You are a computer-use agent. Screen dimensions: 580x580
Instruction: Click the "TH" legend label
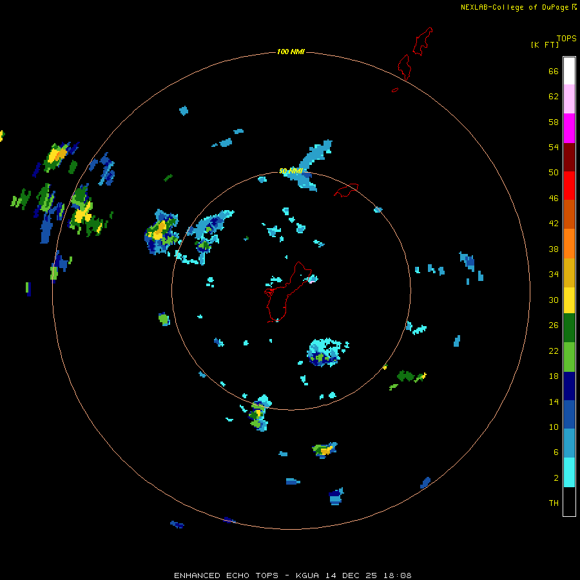tap(554, 503)
